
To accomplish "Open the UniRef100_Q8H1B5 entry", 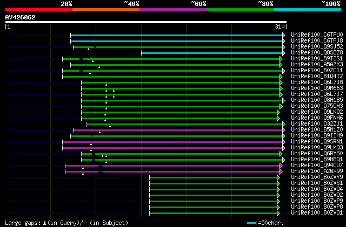I will (x=317, y=100).
